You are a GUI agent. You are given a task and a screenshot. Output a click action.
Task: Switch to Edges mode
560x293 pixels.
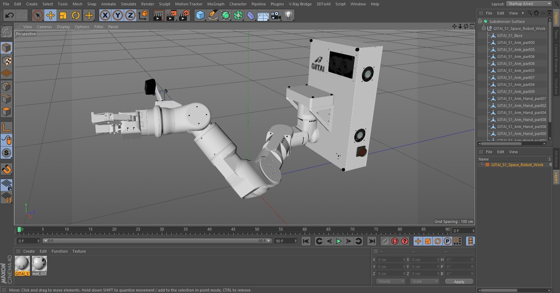6,99
